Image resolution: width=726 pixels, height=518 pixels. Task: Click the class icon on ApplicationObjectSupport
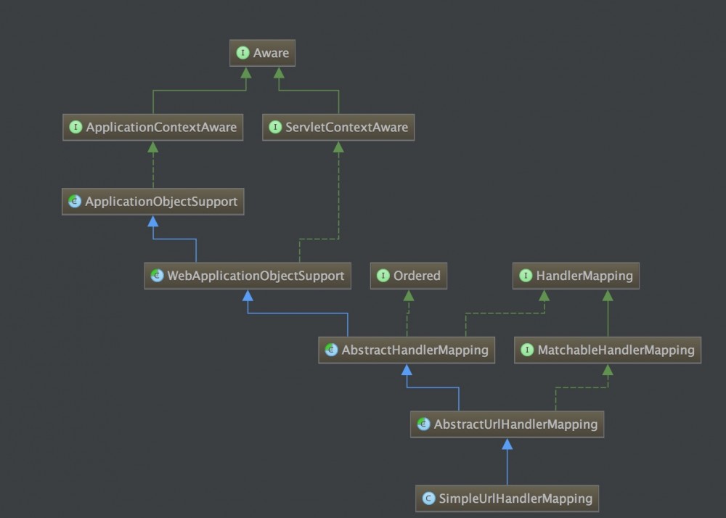74,201
